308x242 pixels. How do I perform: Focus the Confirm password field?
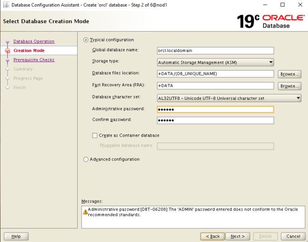215,121
